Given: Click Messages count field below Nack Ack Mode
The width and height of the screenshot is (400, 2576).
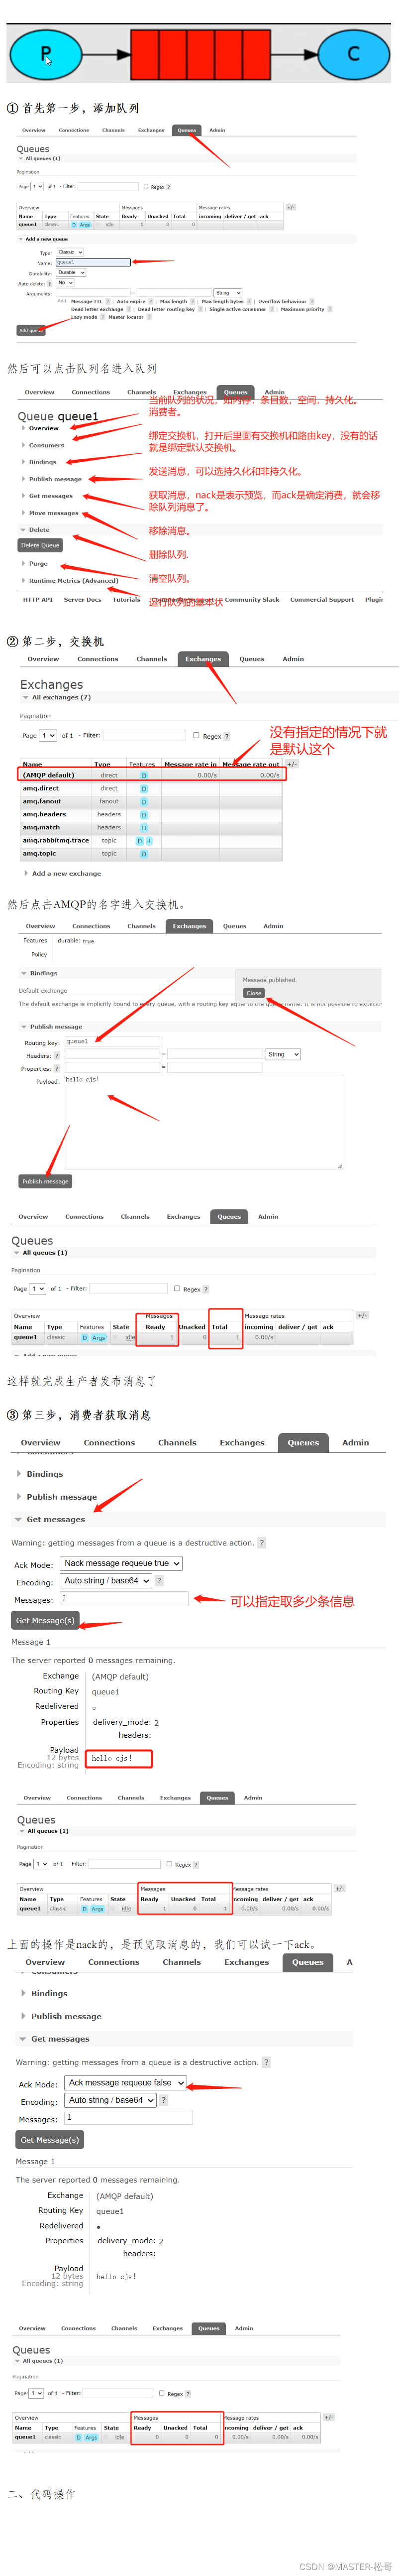Looking at the screenshot, I should [124, 1599].
